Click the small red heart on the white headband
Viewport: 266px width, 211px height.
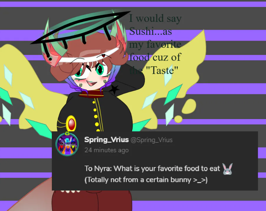103,55
